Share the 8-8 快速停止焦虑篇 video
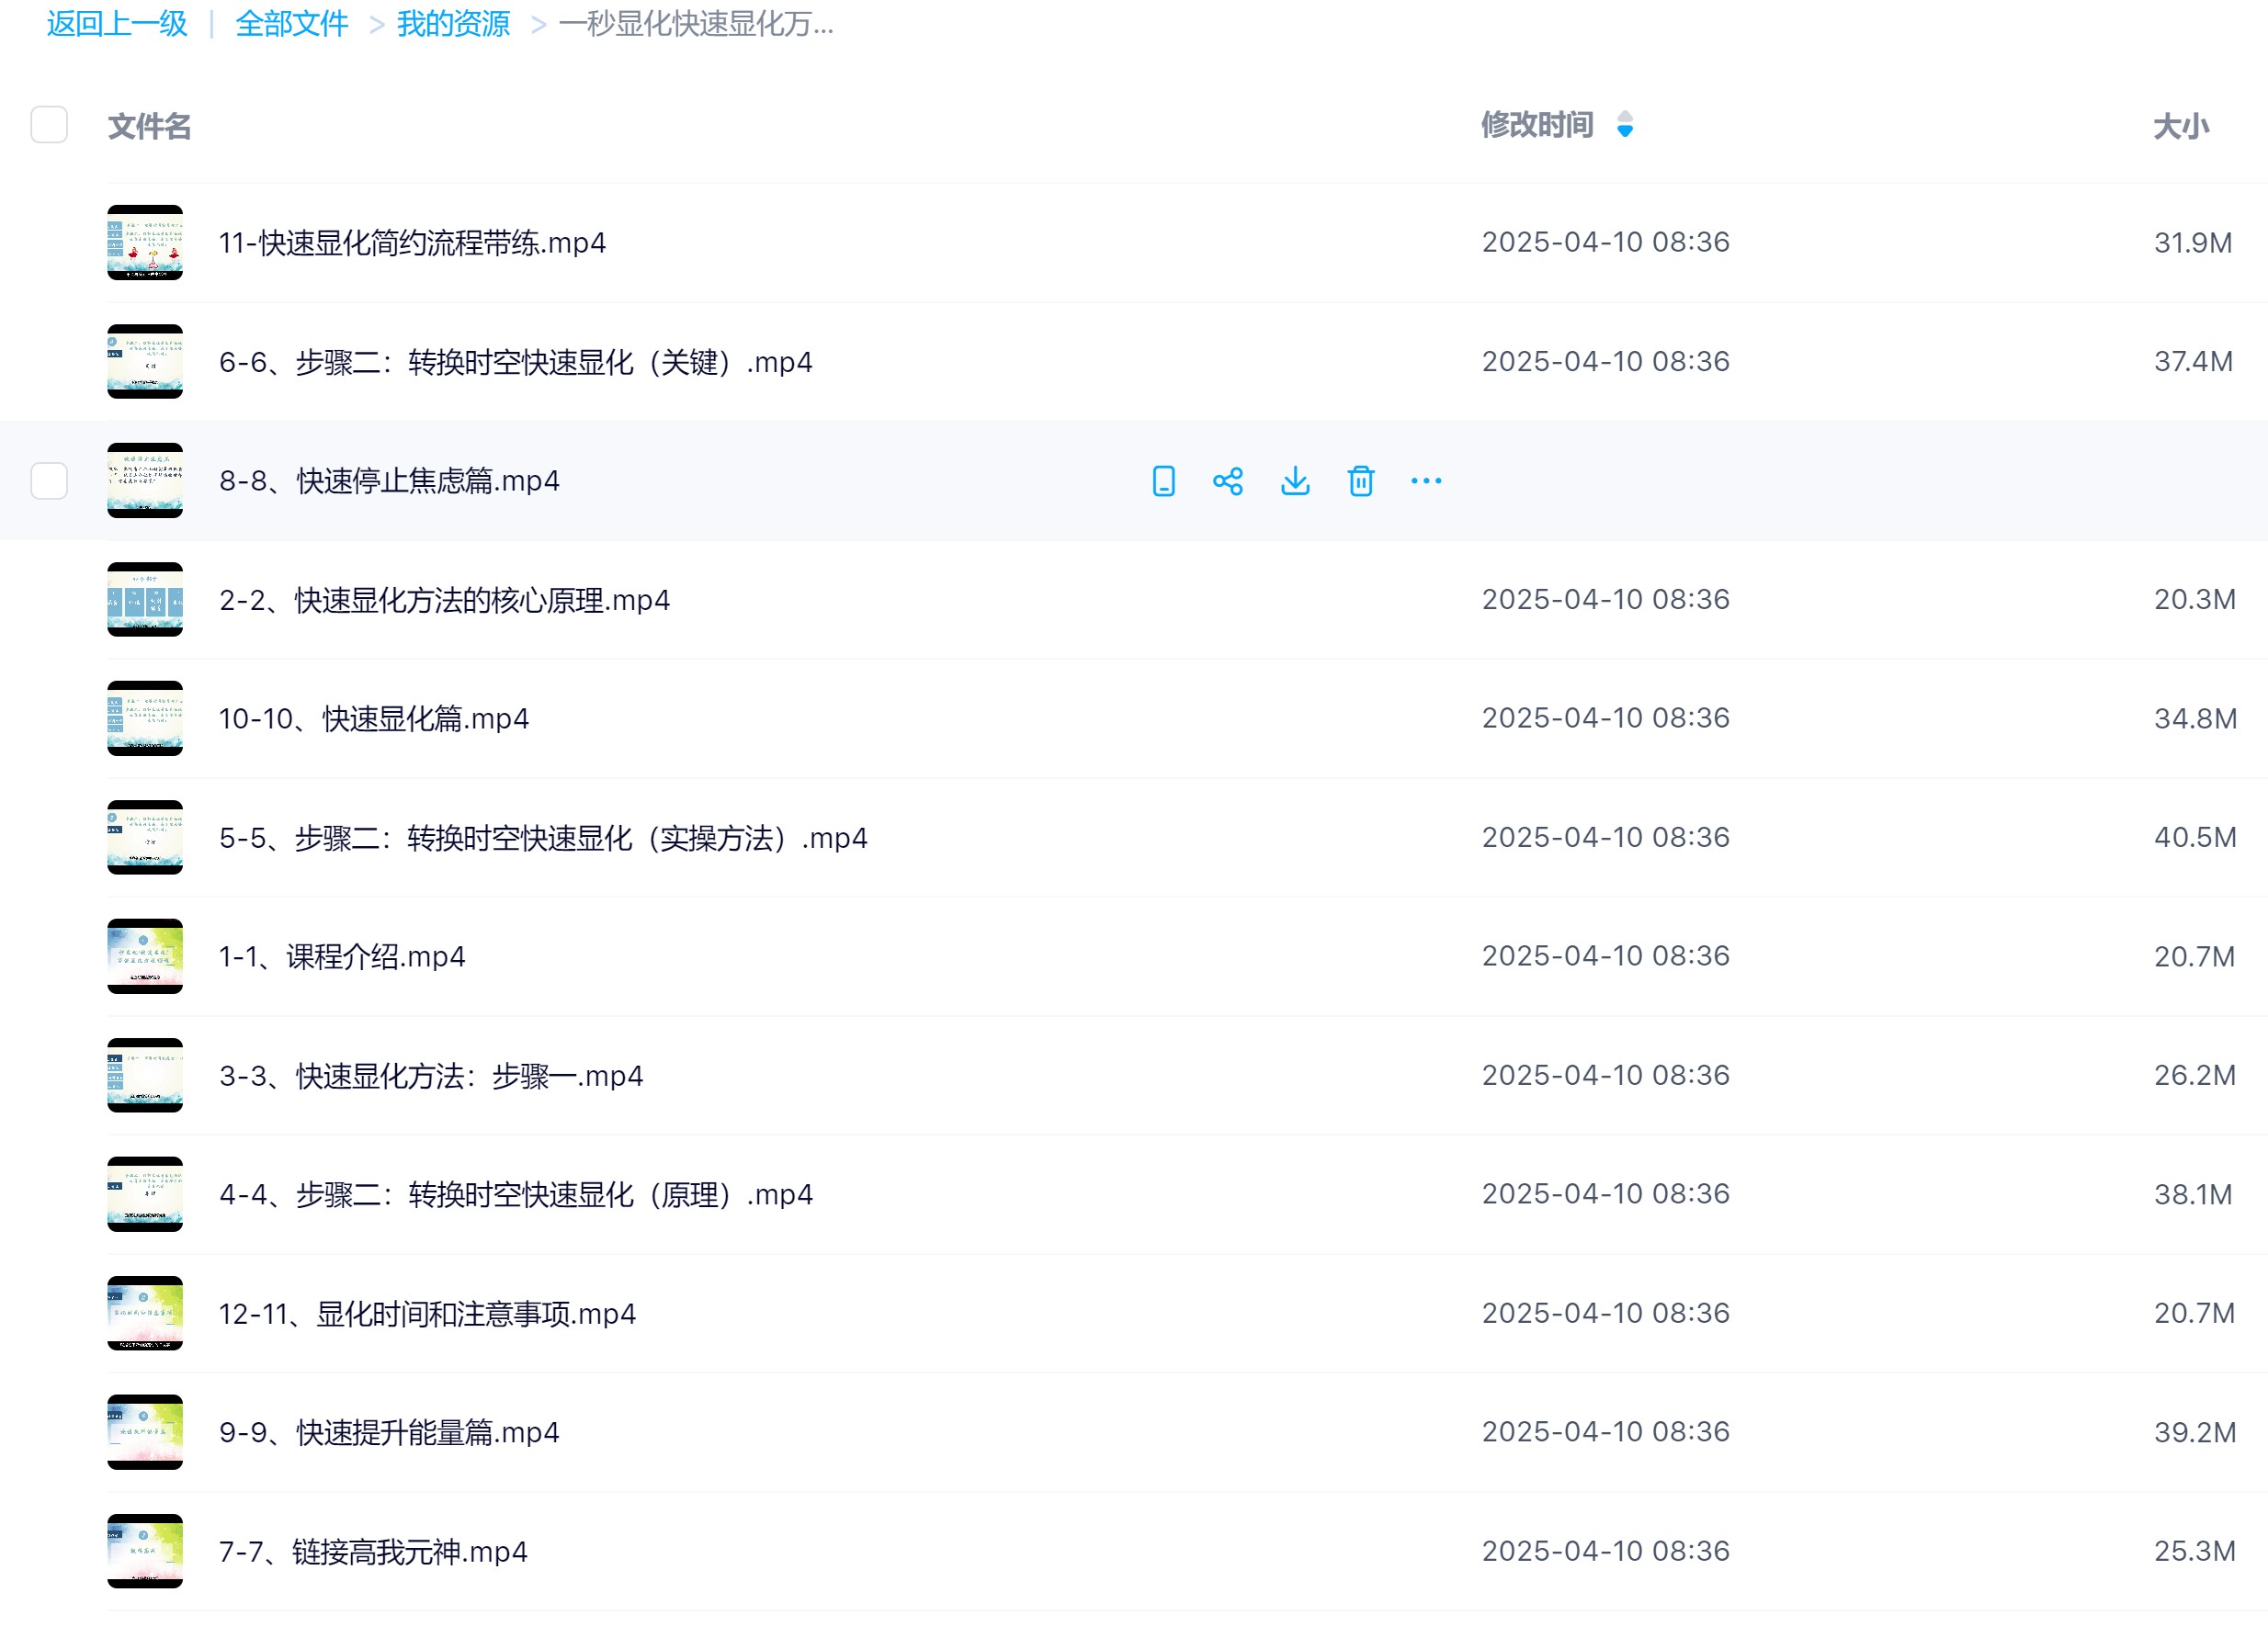 click(1228, 480)
